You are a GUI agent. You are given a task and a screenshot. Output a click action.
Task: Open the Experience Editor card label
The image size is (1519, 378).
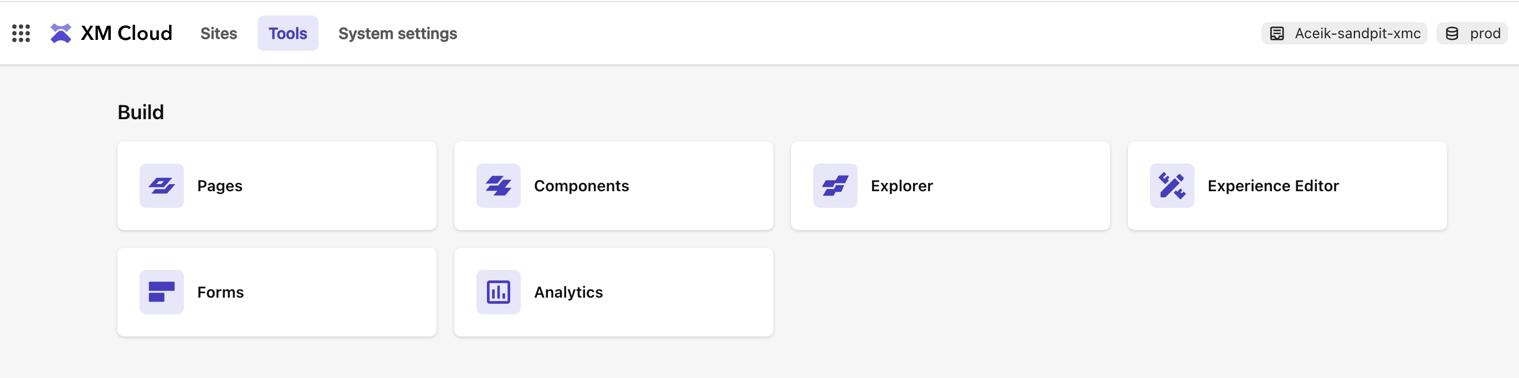(x=1273, y=186)
